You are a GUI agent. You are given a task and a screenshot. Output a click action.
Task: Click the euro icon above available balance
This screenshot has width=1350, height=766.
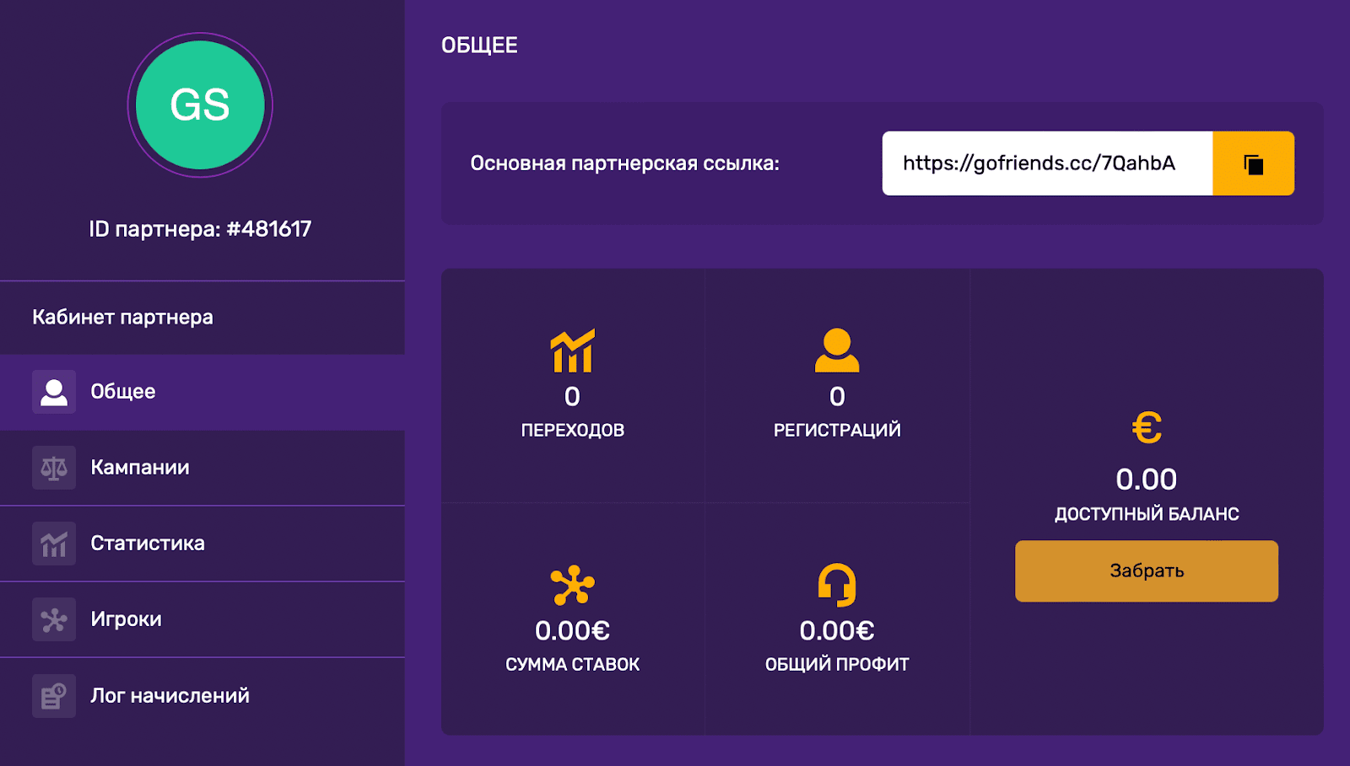point(1146,428)
